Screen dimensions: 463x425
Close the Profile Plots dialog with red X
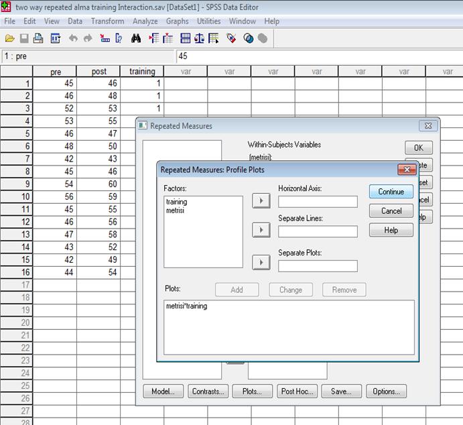point(407,170)
